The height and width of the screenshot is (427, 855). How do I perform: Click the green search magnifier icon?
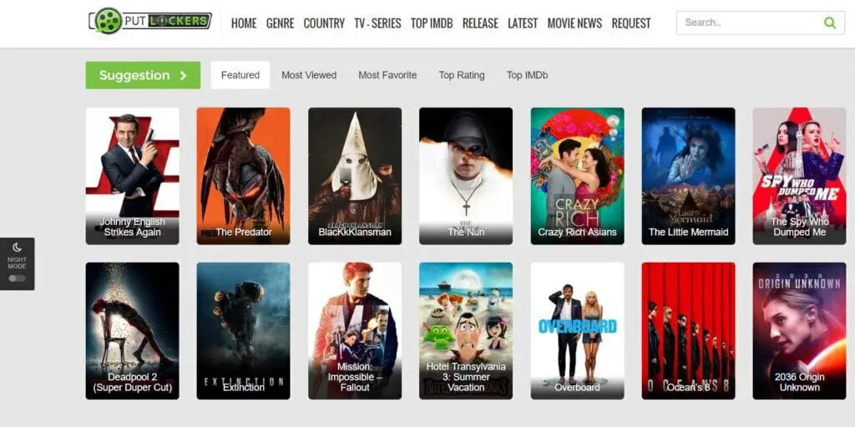tap(829, 23)
